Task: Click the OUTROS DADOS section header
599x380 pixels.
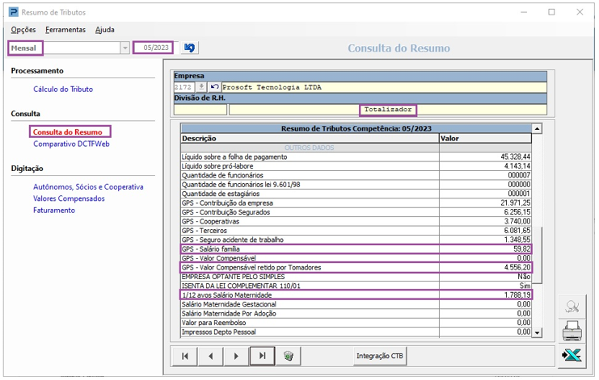Action: pyautogui.click(x=310, y=148)
